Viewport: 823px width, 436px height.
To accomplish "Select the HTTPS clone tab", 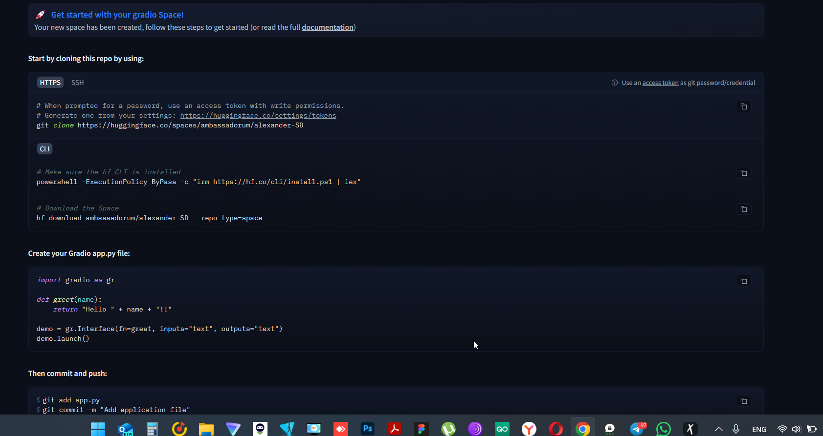I will pyautogui.click(x=50, y=83).
